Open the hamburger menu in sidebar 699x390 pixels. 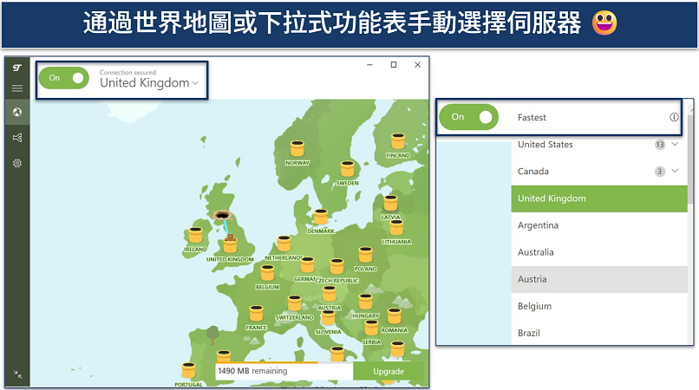[17, 88]
